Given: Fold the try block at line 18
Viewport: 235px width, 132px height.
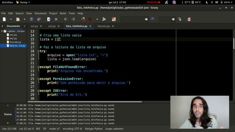Looking at the screenshot, I should 39,51.
